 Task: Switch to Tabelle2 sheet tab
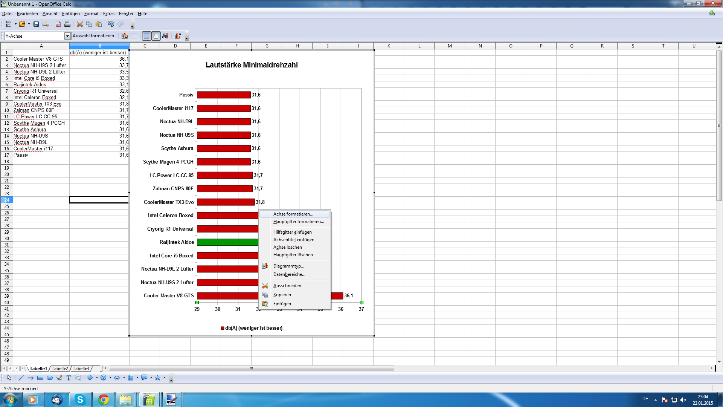point(60,369)
